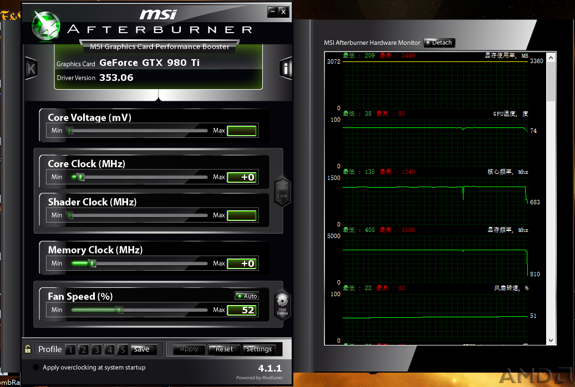This screenshot has width=575, height=387.
Task: Click the hardware monitor scroll up arrow
Action: [x=551, y=57]
